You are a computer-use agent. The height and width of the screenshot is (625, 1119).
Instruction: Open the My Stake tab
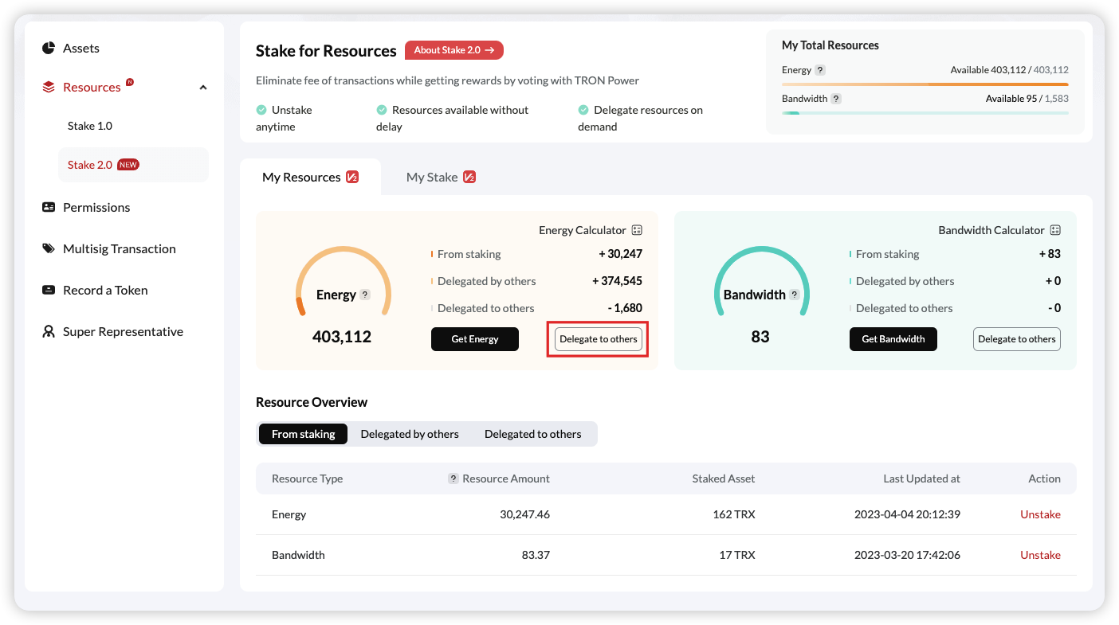click(441, 177)
